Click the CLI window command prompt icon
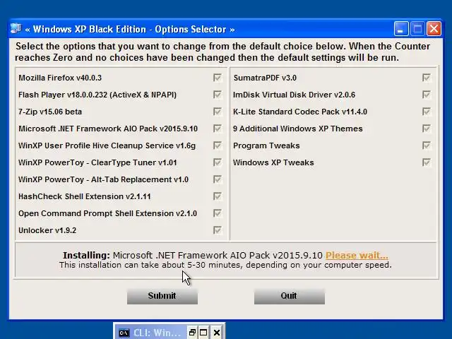The image size is (452, 339). [124, 333]
